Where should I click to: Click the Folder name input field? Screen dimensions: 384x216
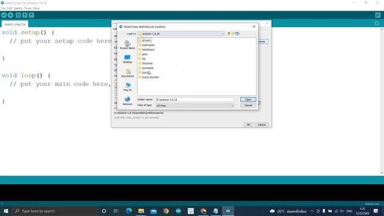click(x=195, y=100)
